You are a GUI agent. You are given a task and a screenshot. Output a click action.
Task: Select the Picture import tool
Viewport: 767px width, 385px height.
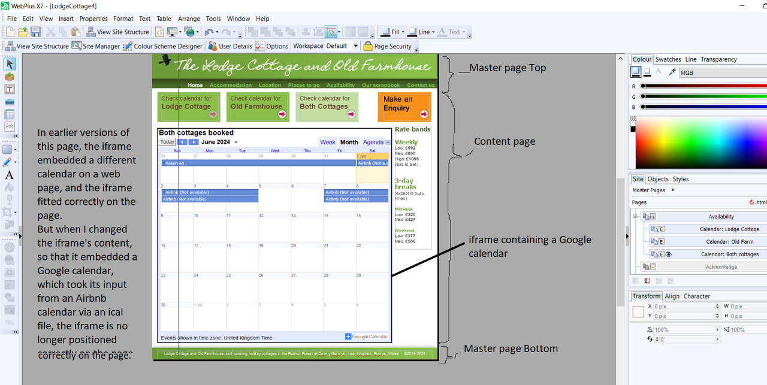pyautogui.click(x=10, y=102)
